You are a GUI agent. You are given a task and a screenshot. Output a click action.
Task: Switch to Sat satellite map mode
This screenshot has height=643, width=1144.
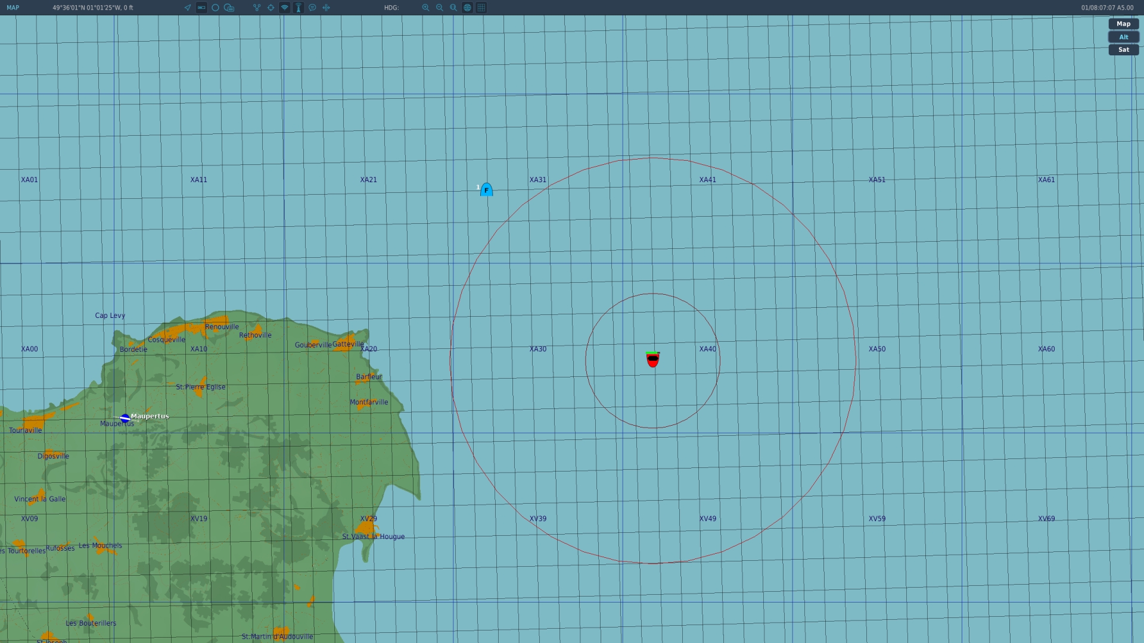pos(1123,50)
